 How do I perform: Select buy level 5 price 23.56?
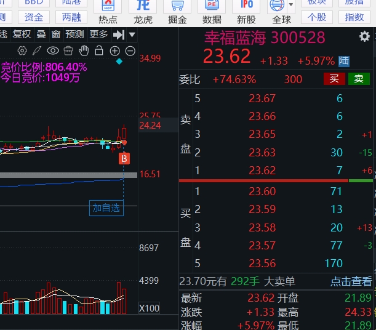click(x=262, y=264)
